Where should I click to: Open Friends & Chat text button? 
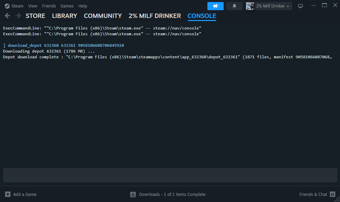[313, 195]
